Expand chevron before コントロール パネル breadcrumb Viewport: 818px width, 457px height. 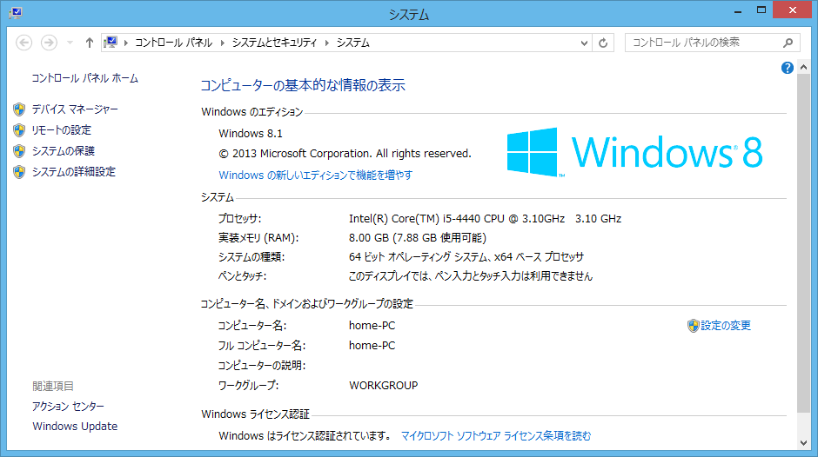pos(125,43)
